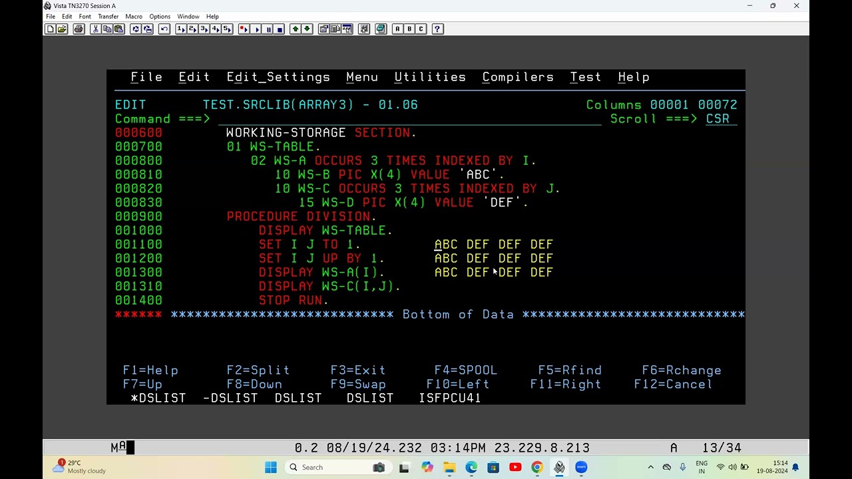Run macro 5 from the toolbar
The width and height of the screenshot is (852, 479).
(x=227, y=29)
